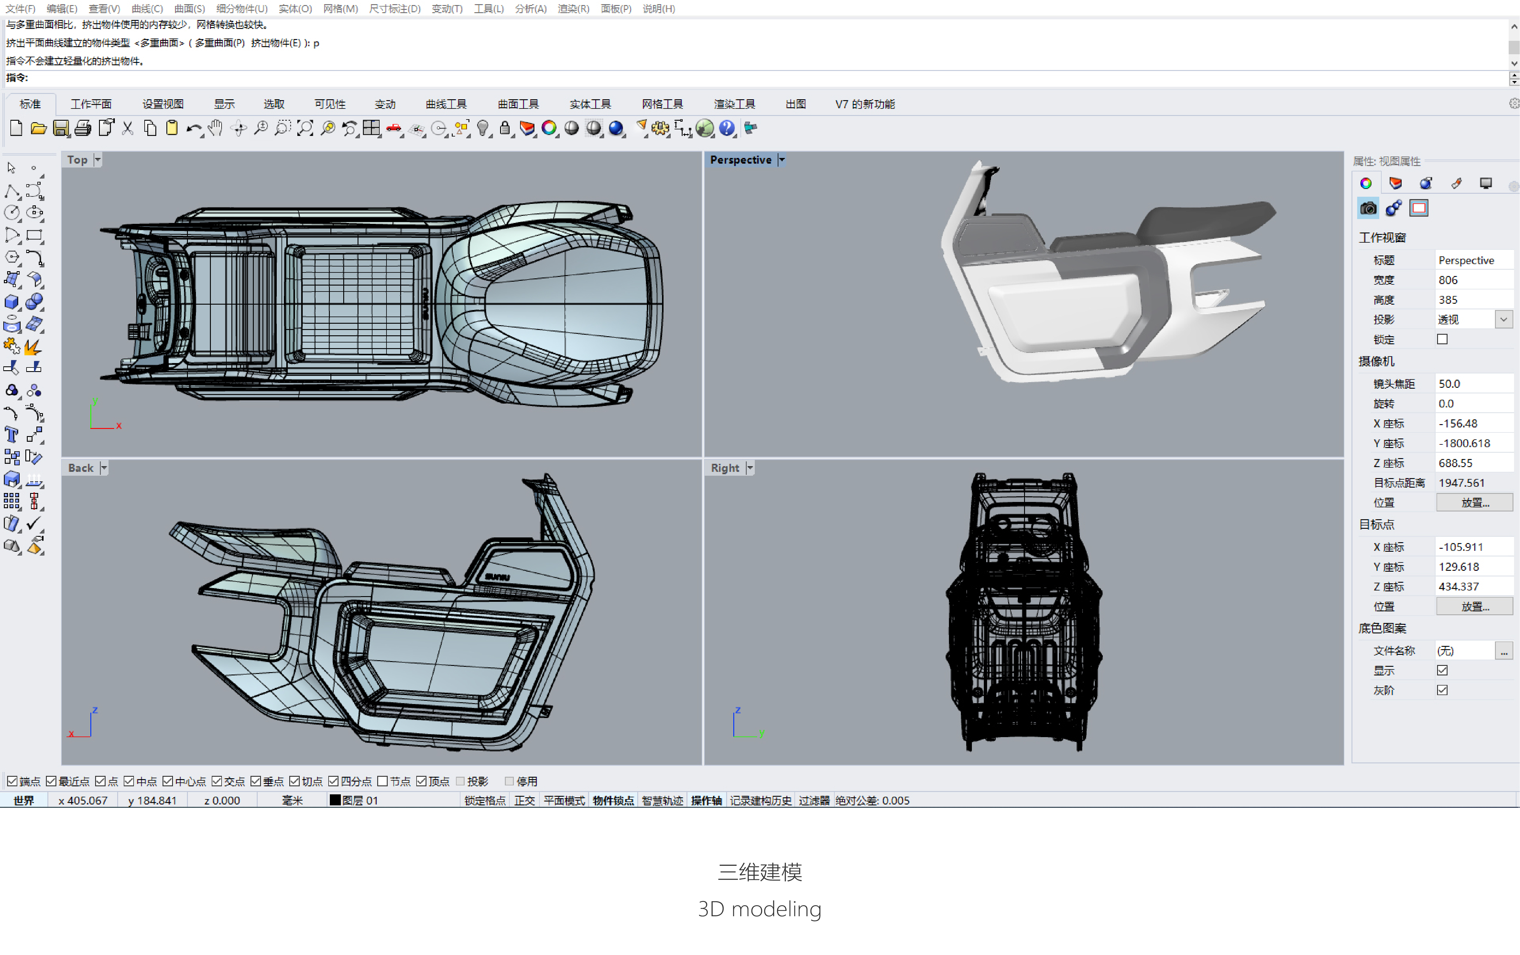1520x955 pixels.
Task: Select the camera icon in the viewport properties panel
Action: coord(1367,208)
